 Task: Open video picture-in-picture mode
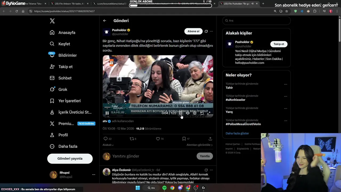click(202, 113)
